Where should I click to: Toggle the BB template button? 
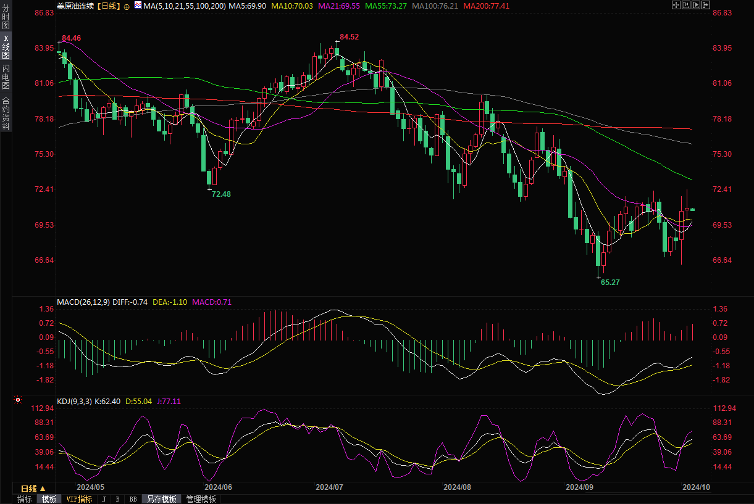pyautogui.click(x=133, y=499)
